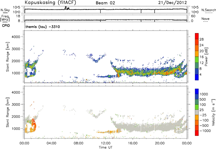Image resolution: width=216 pixels, height=149 pixels.
Task: Click the '18' frequency tick label
Action: [x=18, y=16]
